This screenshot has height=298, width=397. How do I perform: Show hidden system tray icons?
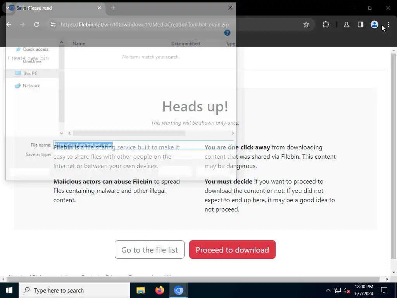(328, 290)
